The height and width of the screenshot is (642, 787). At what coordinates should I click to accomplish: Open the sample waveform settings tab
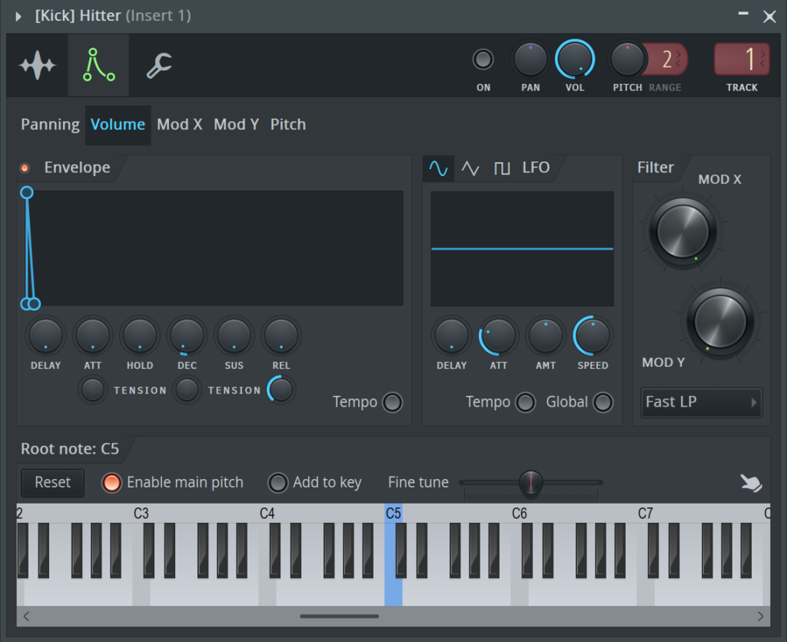pyautogui.click(x=37, y=65)
